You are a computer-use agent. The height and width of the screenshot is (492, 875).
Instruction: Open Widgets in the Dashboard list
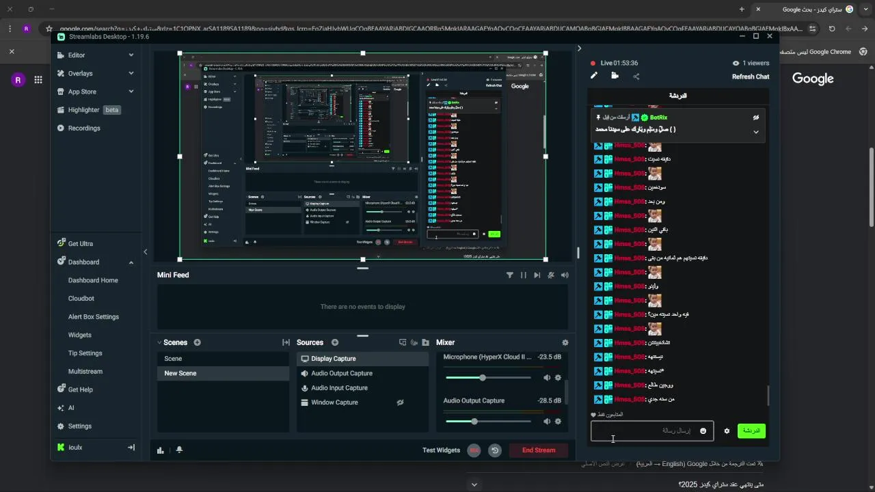80,335
